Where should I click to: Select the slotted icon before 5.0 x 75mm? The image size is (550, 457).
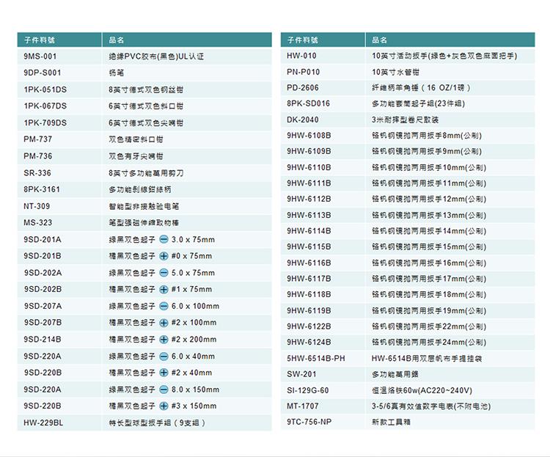point(164,273)
